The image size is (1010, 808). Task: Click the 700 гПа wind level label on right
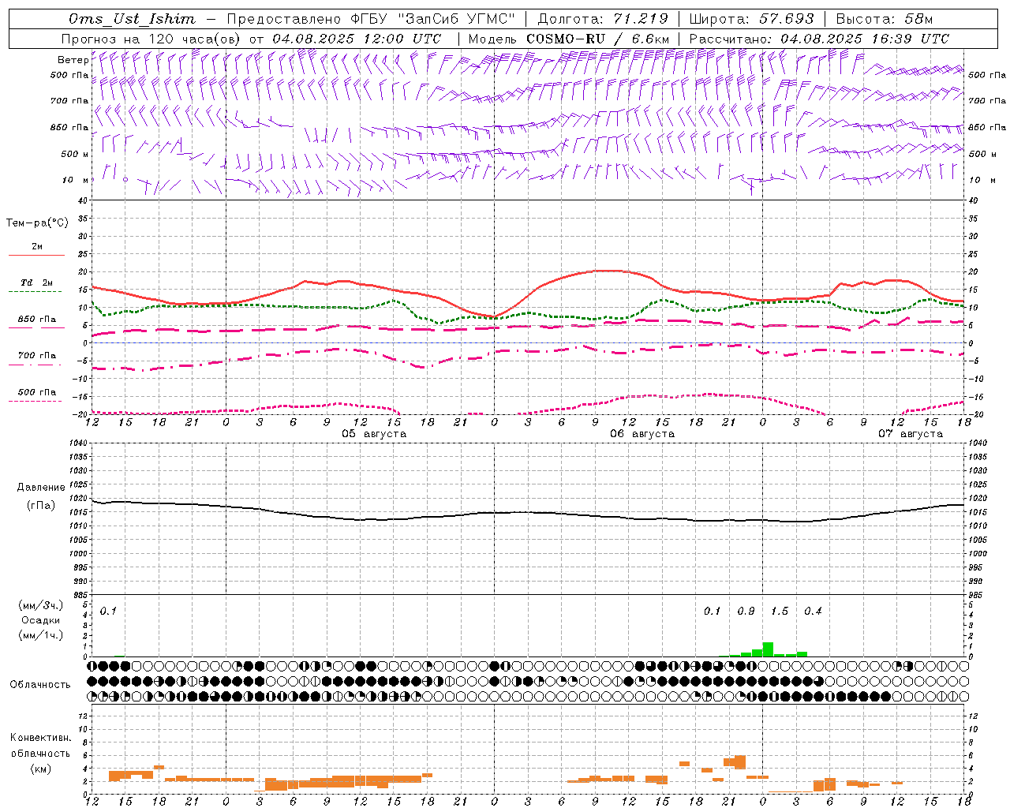coord(987,101)
